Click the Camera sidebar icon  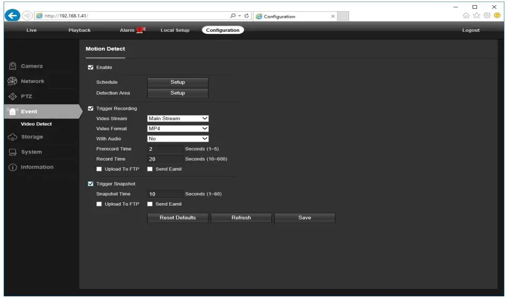[x=12, y=66]
